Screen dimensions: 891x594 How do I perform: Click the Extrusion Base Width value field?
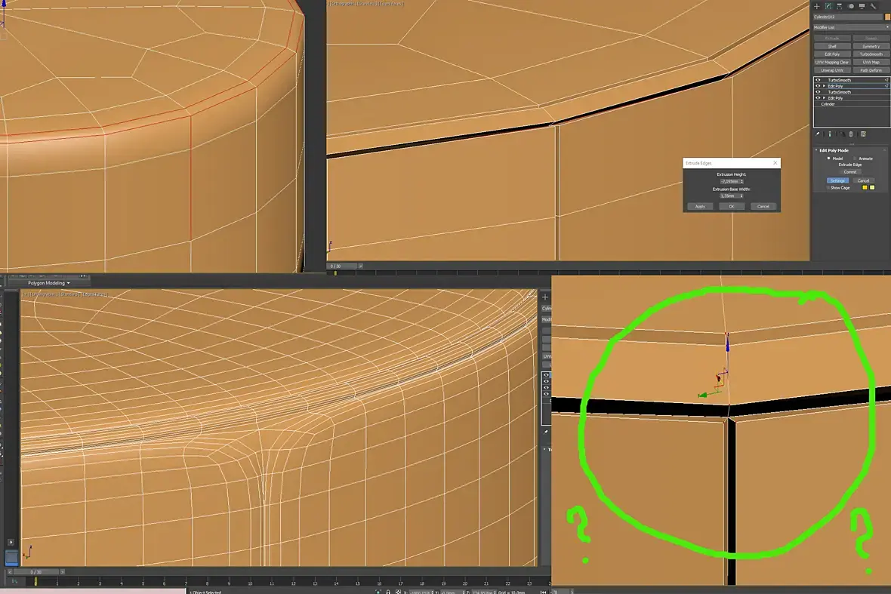click(x=729, y=195)
